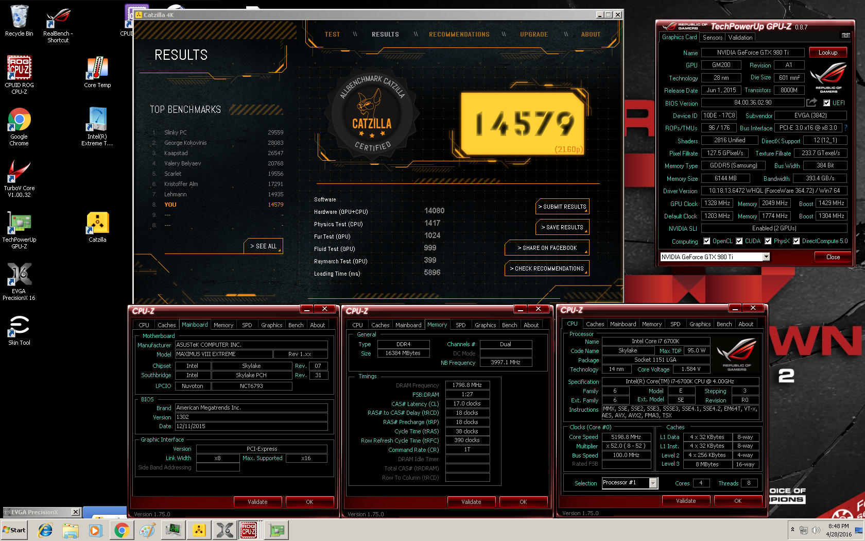Viewport: 865px width, 541px height.
Task: Launch TurboV Core desktop icon
Action: (x=19, y=178)
